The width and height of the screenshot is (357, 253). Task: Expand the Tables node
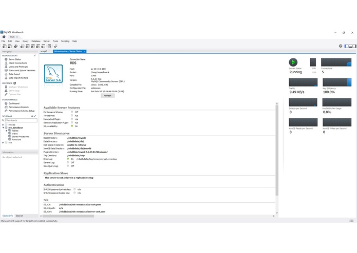tap(6, 131)
